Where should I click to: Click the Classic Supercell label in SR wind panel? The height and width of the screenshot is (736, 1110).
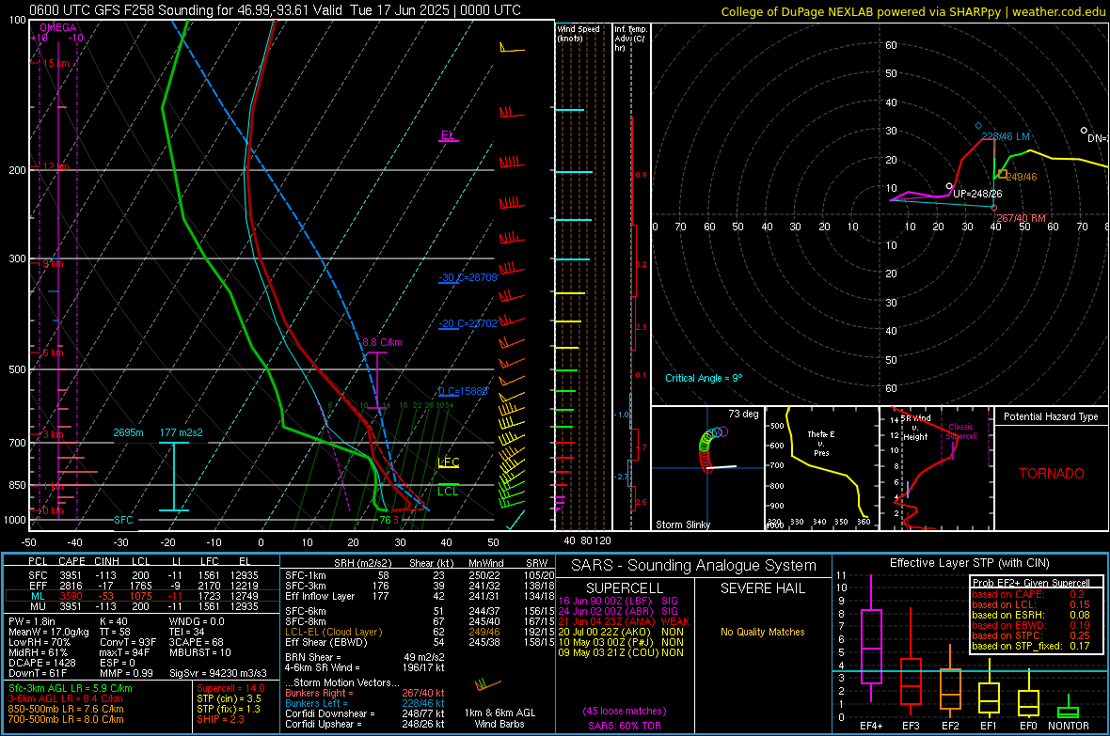[960, 431]
